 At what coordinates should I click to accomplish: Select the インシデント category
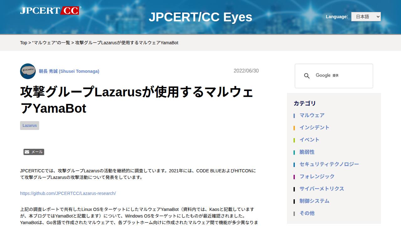click(x=315, y=127)
